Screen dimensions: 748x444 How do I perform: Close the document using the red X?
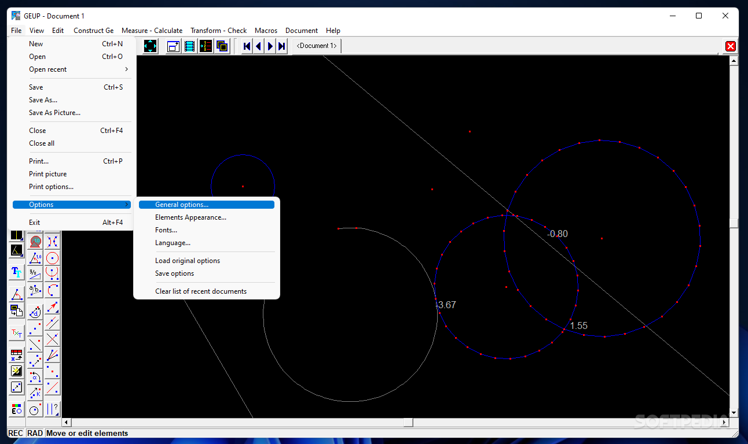click(731, 46)
